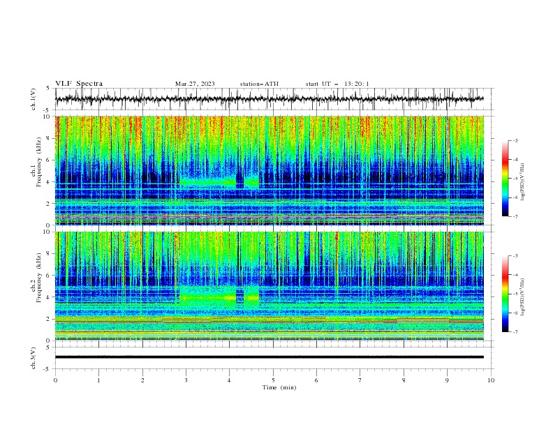Click the "start UT = 13:20:1" text
Viewport: 553px width, 427px height.
click(337, 84)
